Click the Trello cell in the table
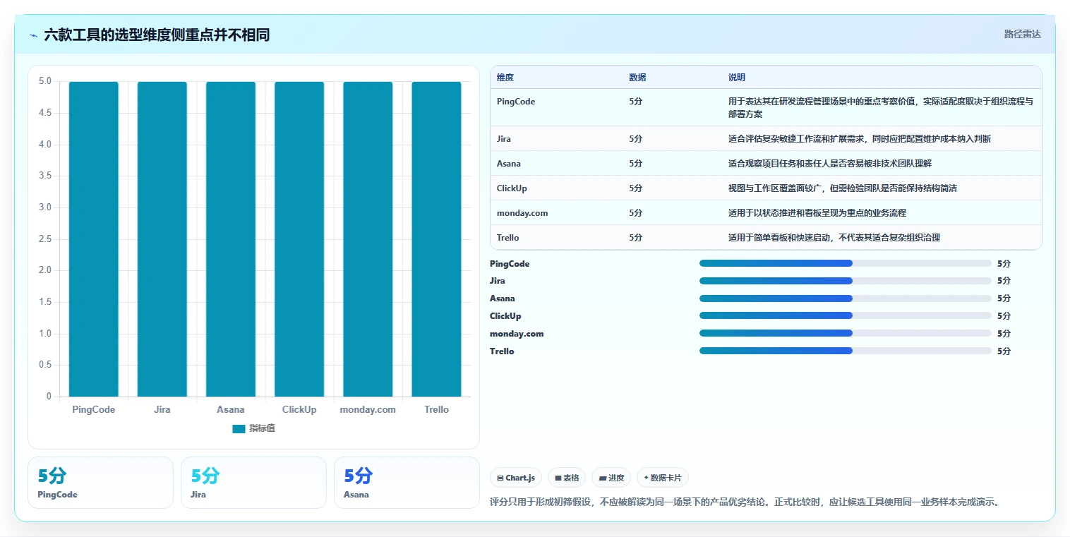Viewport: 1070px width, 537px height. [x=508, y=238]
